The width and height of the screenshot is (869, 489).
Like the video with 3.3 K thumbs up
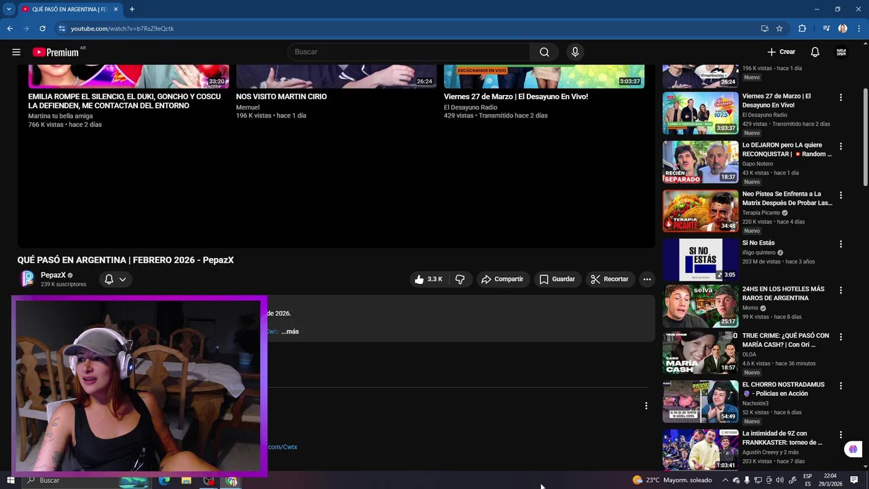pos(428,279)
